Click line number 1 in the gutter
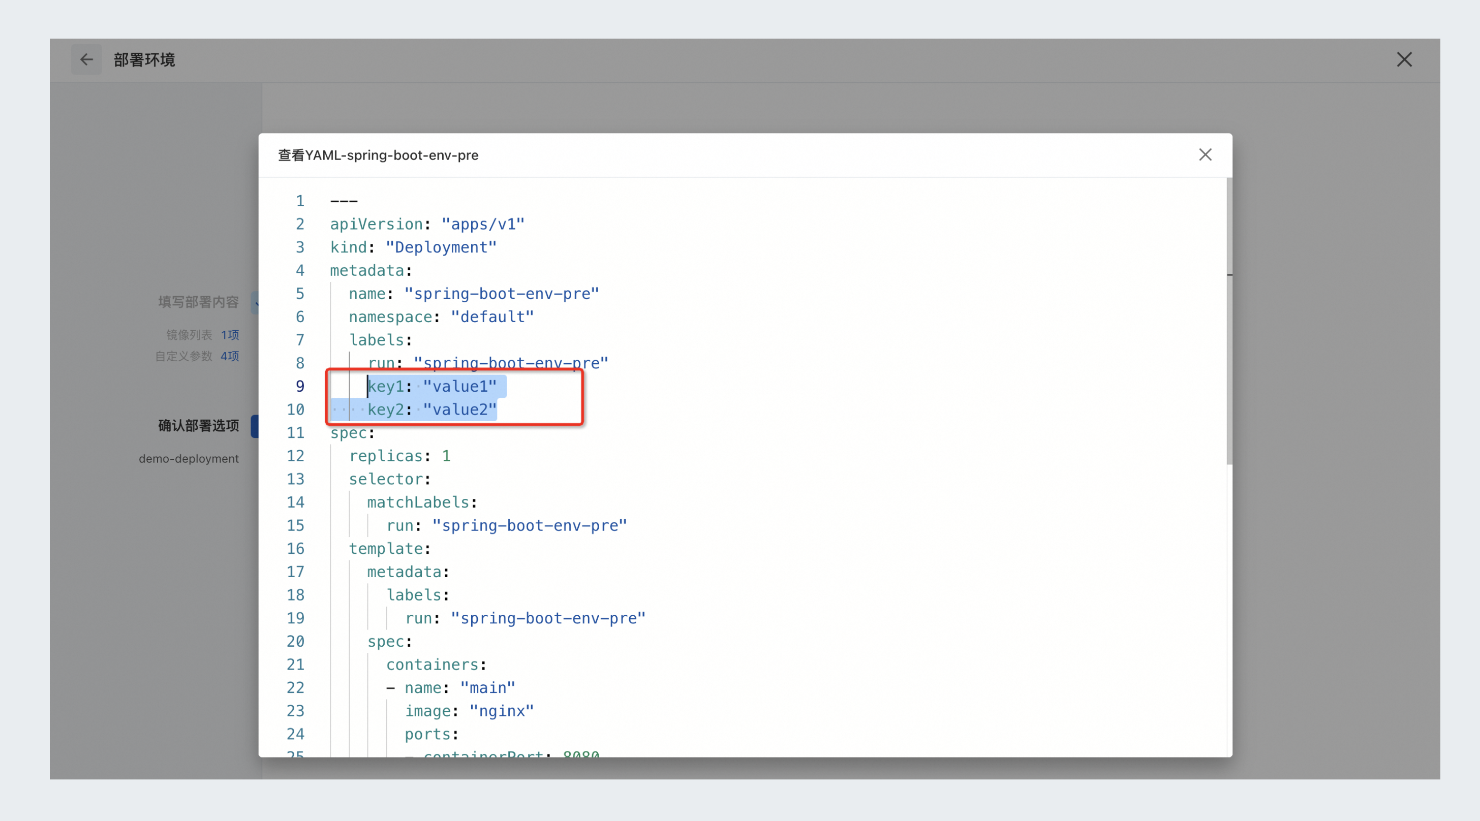 tap(300, 201)
